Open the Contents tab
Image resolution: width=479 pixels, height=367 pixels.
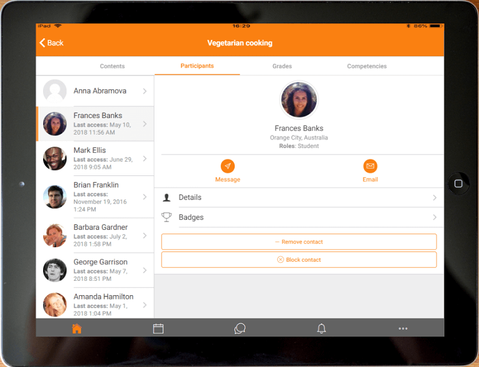point(112,66)
